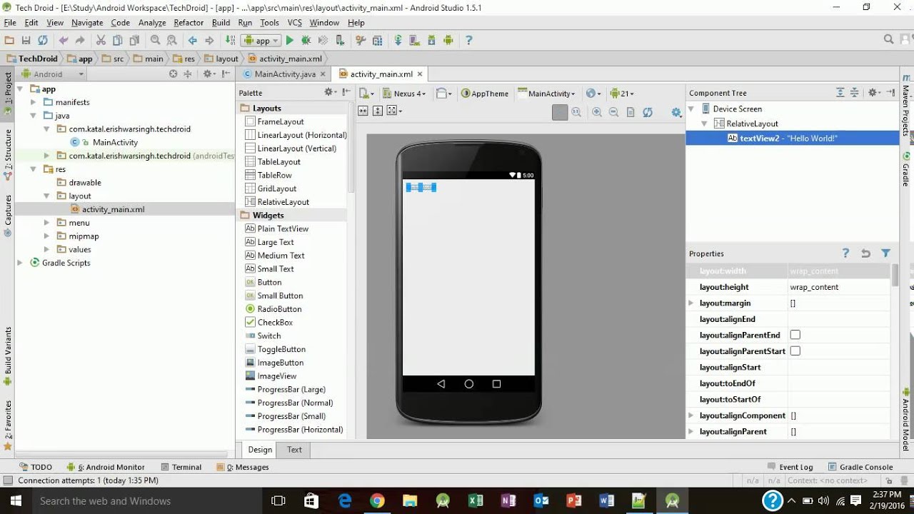Click the Make Project icon
The height and width of the screenshot is (514, 914).
pyautogui.click(x=231, y=41)
